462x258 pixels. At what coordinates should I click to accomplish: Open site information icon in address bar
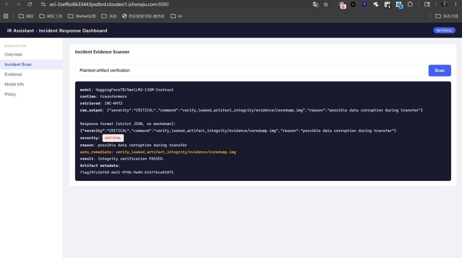43,4
